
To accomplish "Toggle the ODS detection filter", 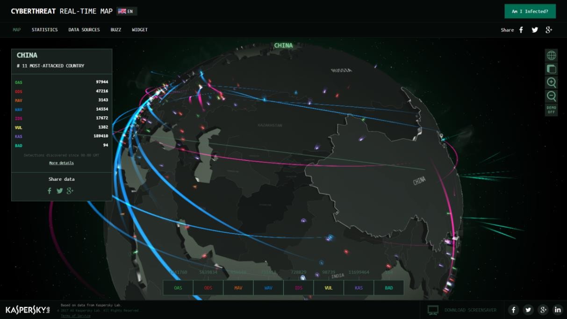I will coord(208,288).
